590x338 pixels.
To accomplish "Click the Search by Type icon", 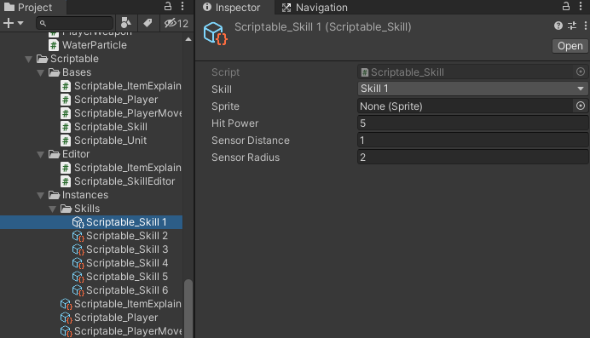I will 126,23.
